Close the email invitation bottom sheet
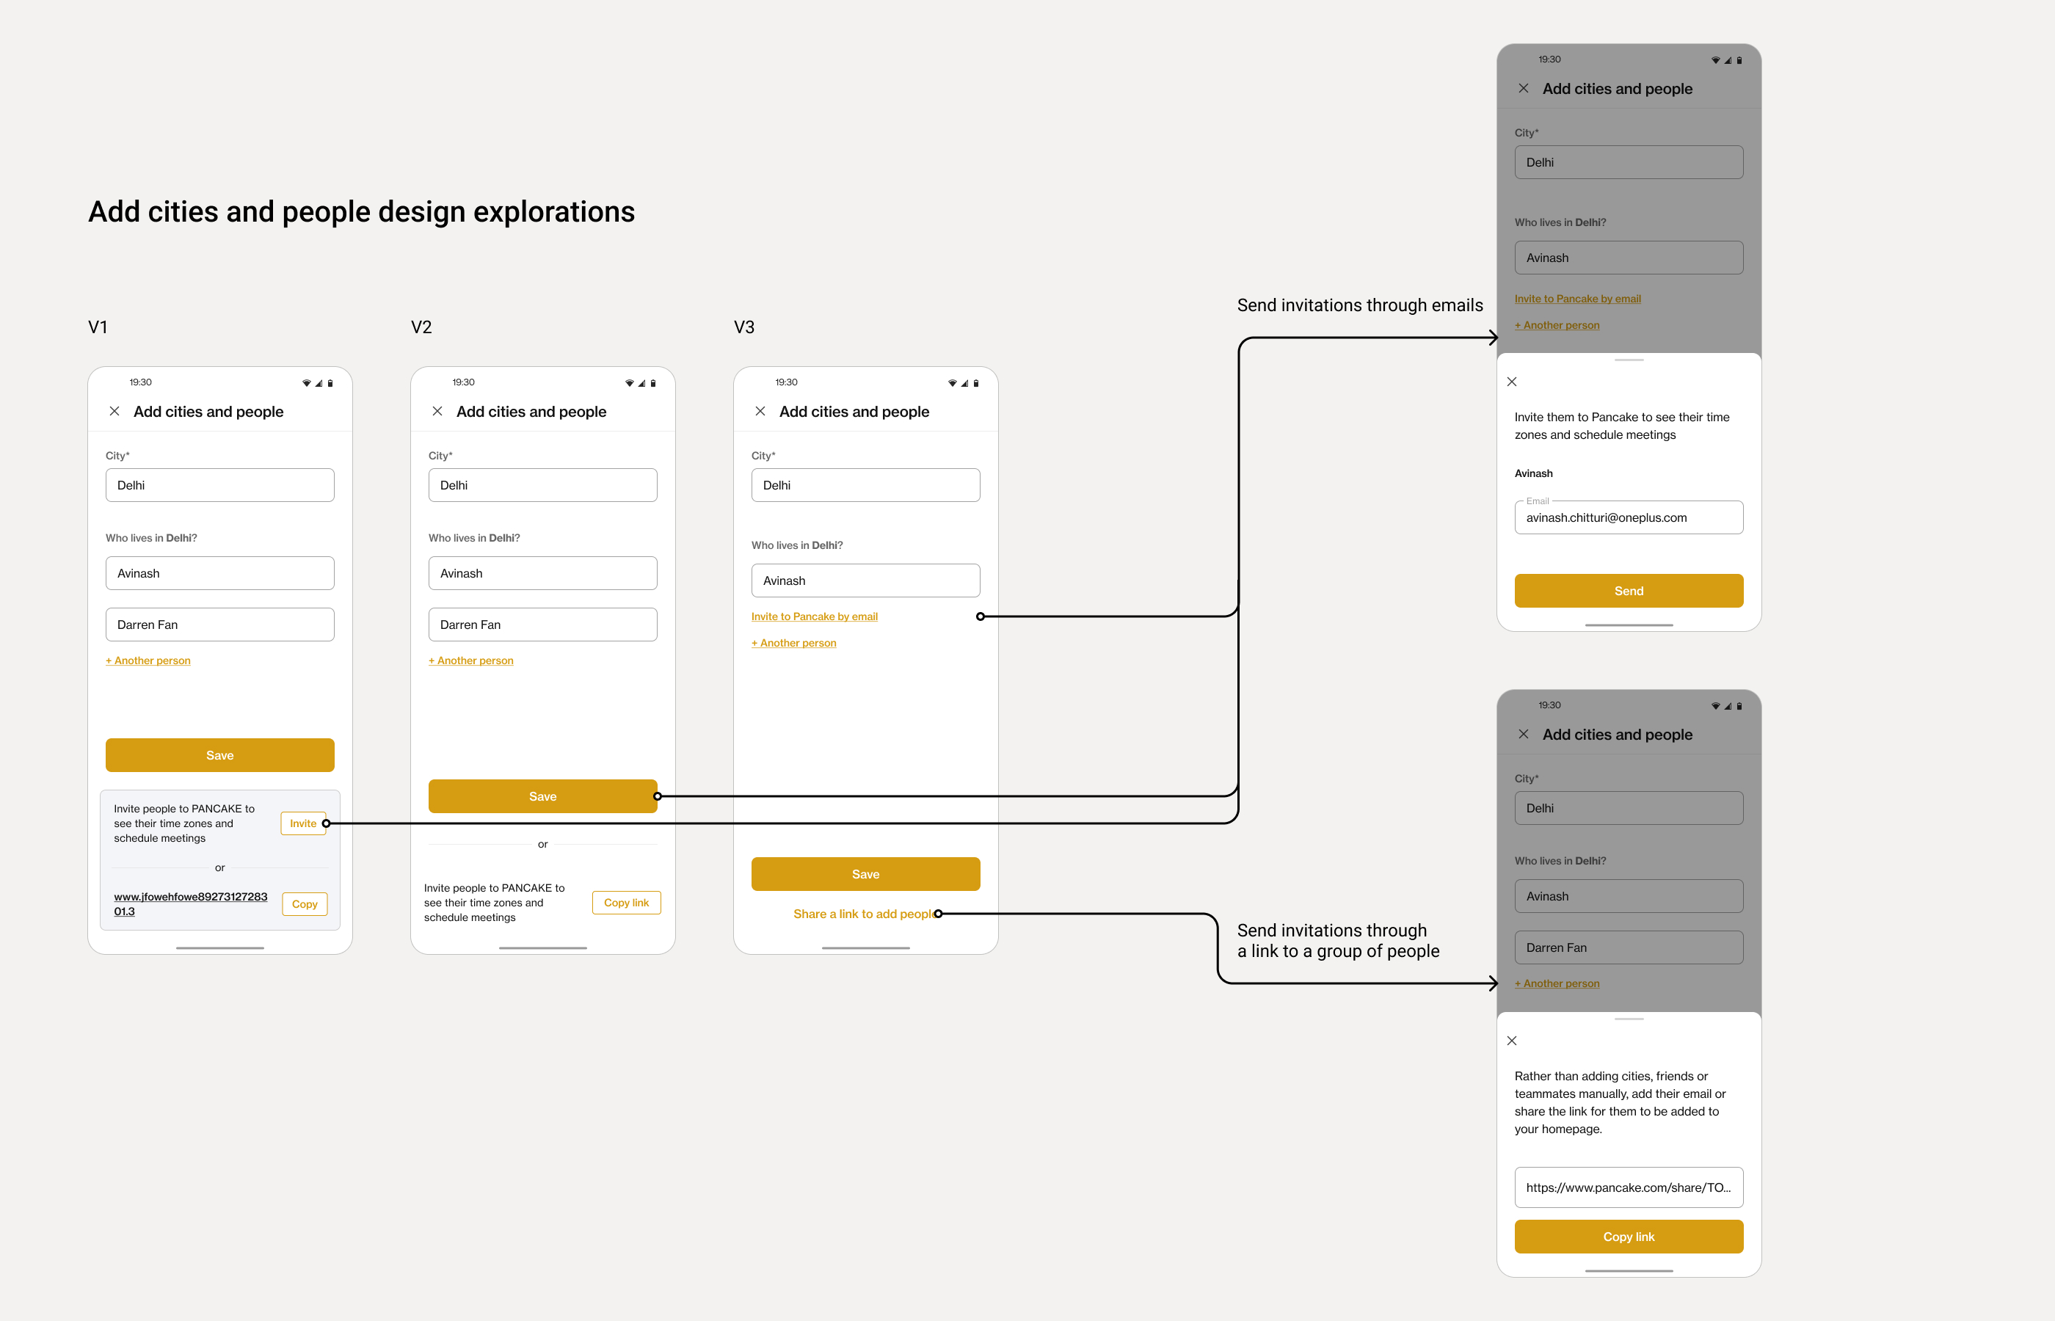This screenshot has width=2055, height=1321. [1512, 382]
